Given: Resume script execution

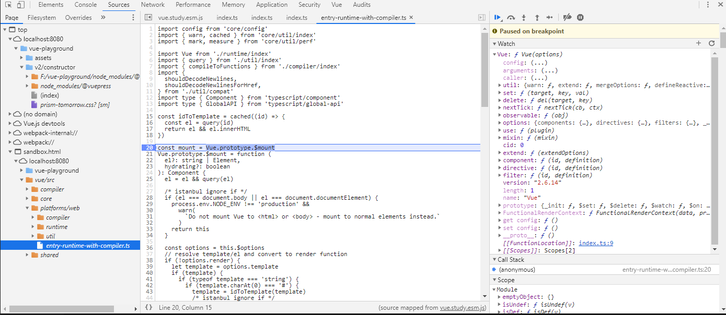Looking at the screenshot, I should [x=498, y=17].
